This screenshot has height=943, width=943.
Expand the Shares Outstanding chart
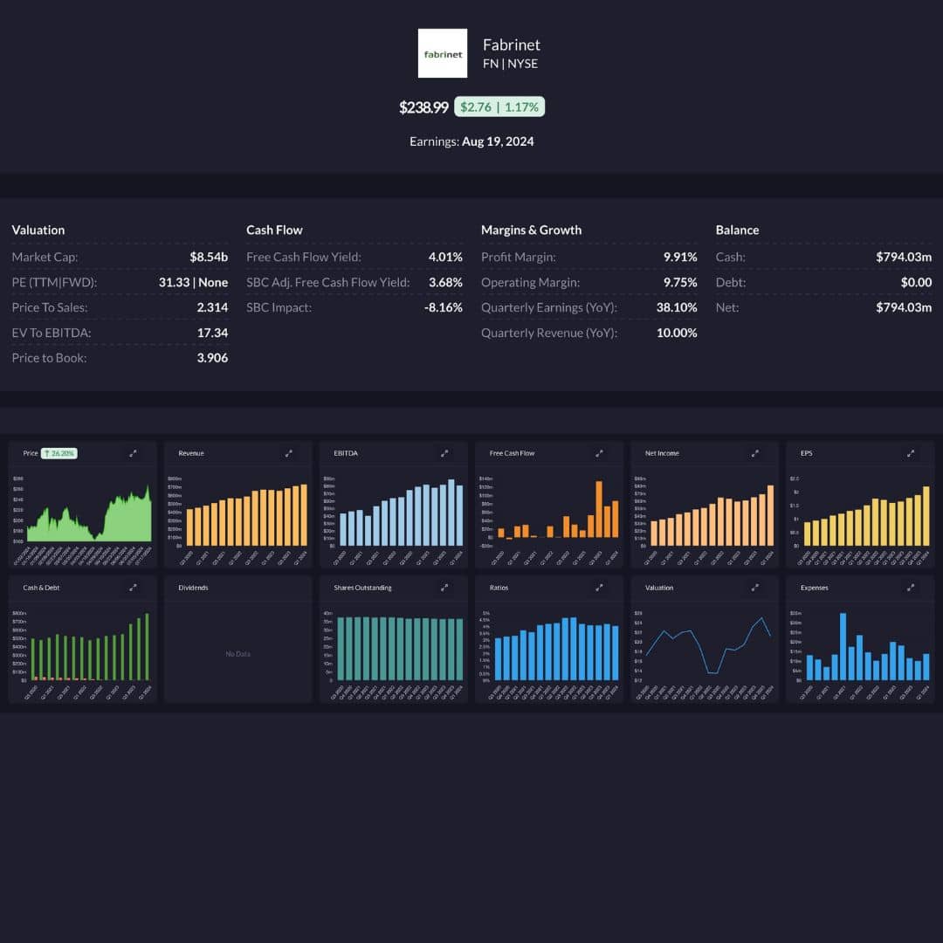(444, 588)
